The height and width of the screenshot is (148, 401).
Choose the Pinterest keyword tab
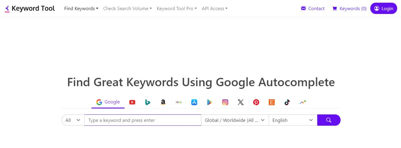click(256, 102)
